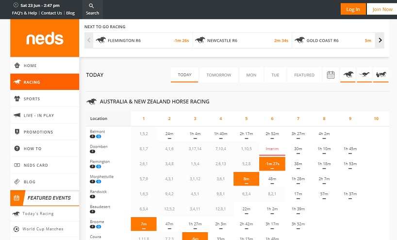Click the Log In button
397x240 pixels.
coord(353,9)
